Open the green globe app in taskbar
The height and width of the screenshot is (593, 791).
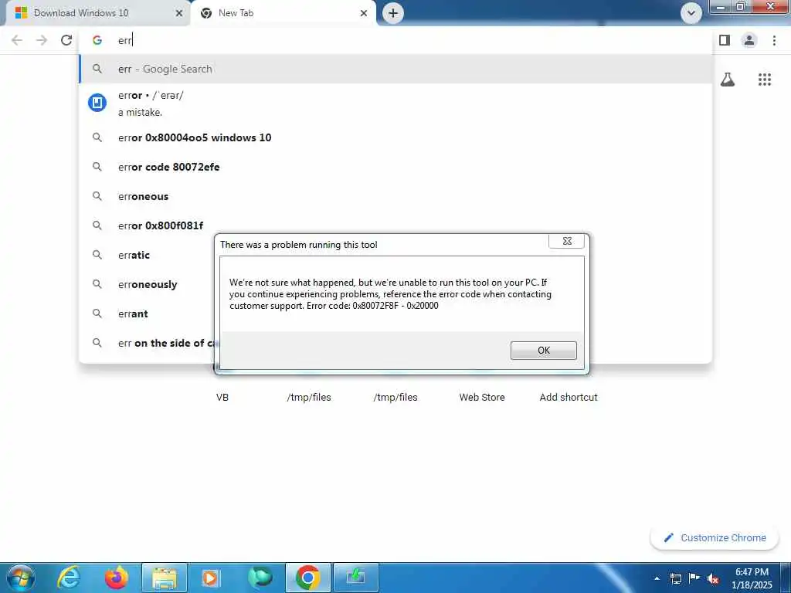tap(260, 578)
